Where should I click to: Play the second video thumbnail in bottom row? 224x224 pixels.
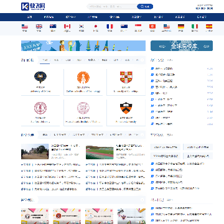pos(67,216)
